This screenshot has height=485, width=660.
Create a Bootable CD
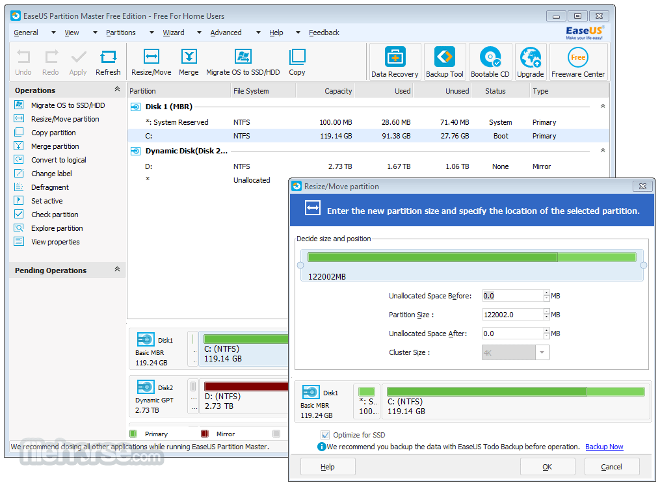pyautogui.click(x=490, y=62)
